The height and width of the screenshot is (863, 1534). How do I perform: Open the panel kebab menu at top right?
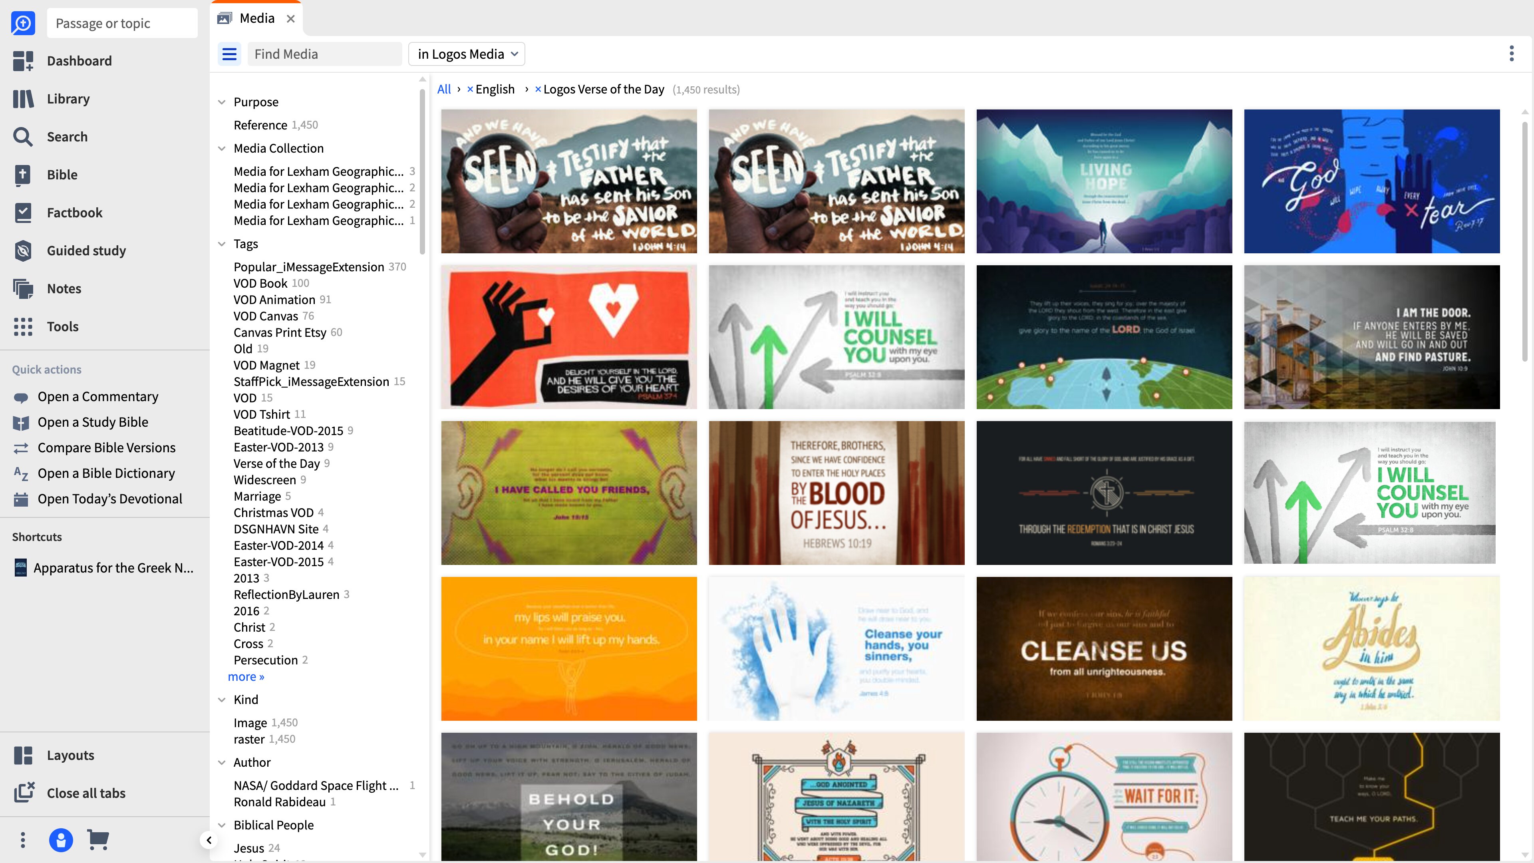tap(1511, 54)
